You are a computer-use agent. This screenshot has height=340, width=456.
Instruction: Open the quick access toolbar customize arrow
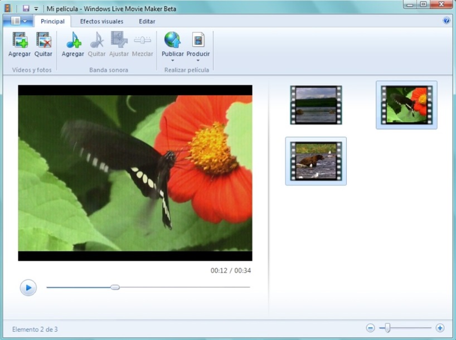[36, 9]
